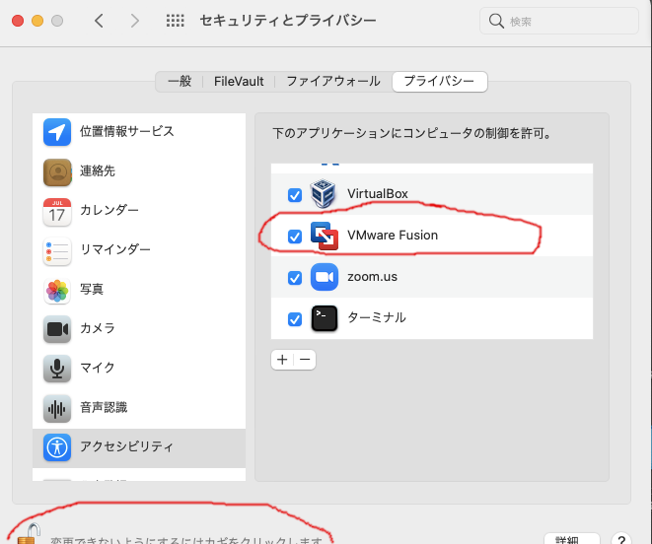Uncheck the VMware Fusion checkbox
This screenshot has height=544, width=652.
(x=295, y=237)
